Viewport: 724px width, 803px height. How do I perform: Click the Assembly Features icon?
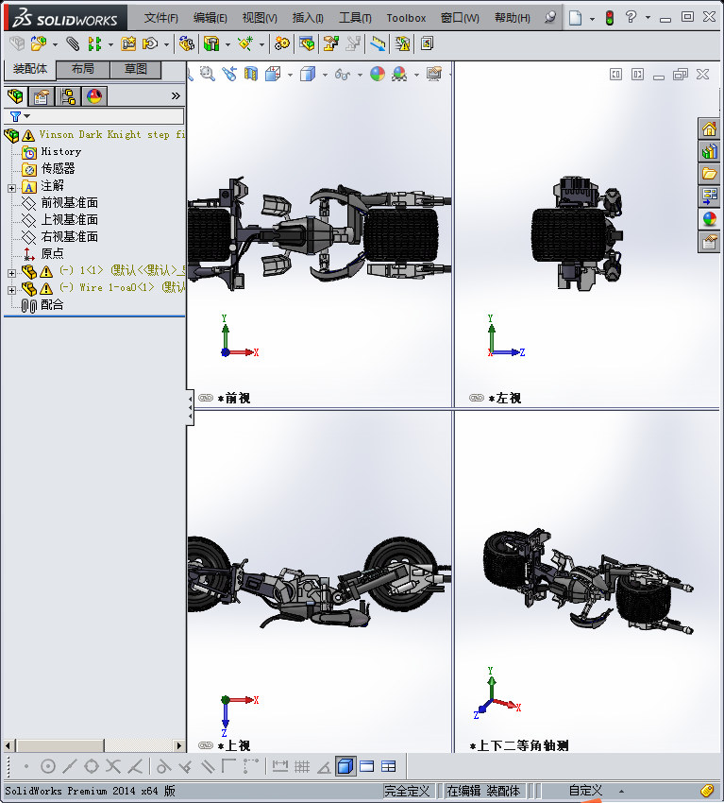[x=211, y=44]
